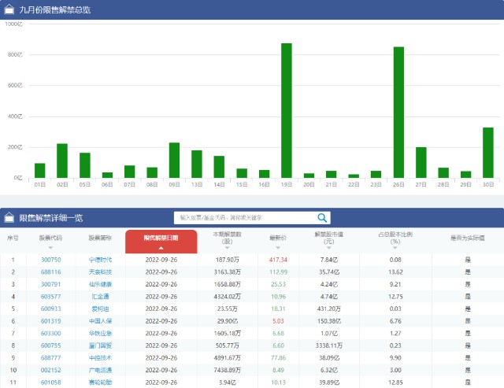This screenshot has height=388, width=504.
Task: Open stock name 汇金通 link
Action: [x=100, y=297]
